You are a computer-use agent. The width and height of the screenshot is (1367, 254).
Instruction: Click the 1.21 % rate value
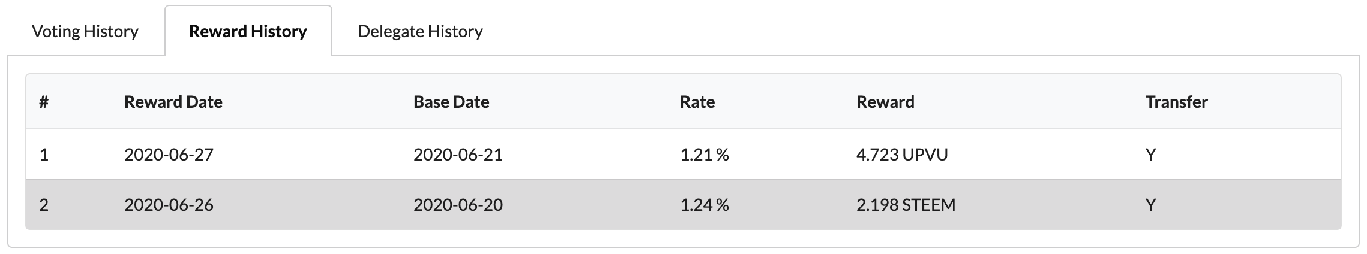pos(704,155)
